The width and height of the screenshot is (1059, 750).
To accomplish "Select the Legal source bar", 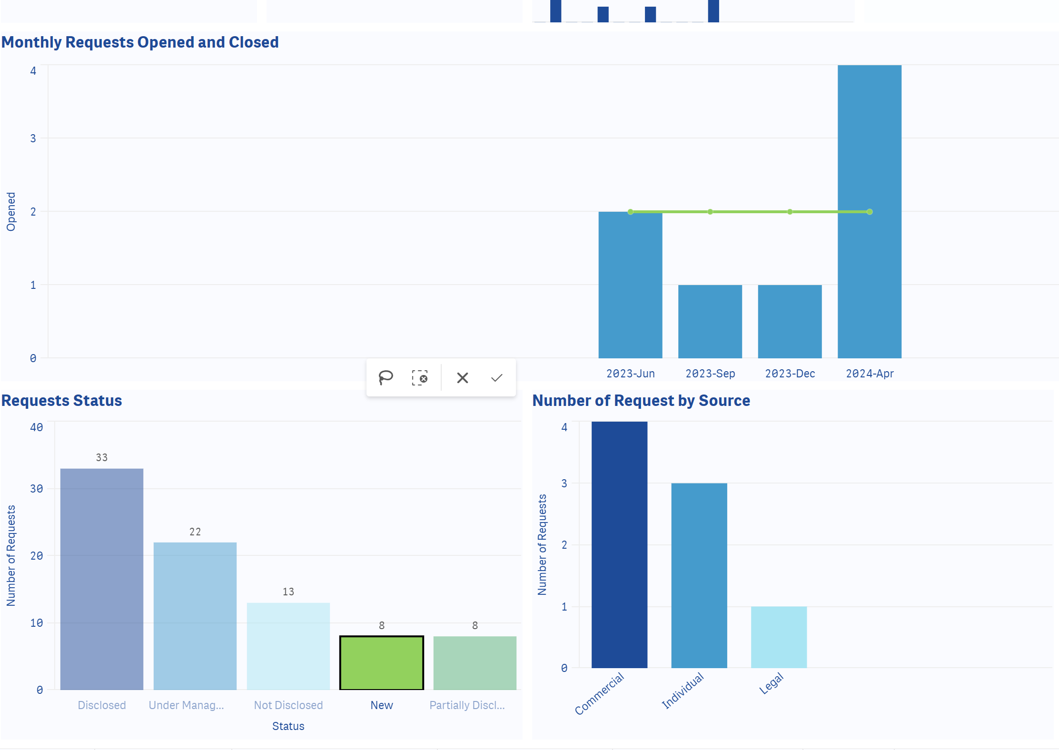I will pyautogui.click(x=779, y=637).
